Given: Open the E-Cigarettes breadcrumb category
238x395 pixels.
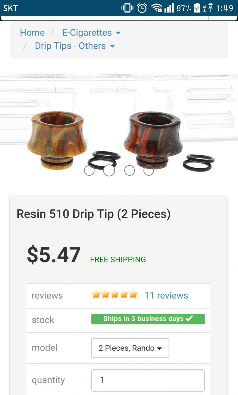Looking at the screenshot, I should (x=87, y=33).
